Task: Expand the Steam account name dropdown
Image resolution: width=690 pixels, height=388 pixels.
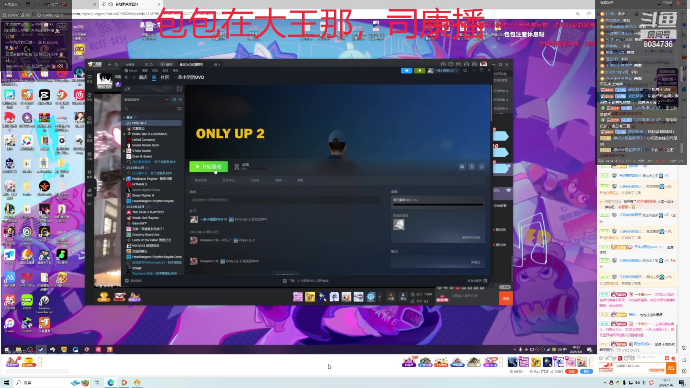Action: tap(443, 70)
